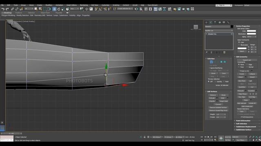Expand the Subdivision Displacement rollout
The height and width of the screenshot is (146, 261).
coord(246,127)
